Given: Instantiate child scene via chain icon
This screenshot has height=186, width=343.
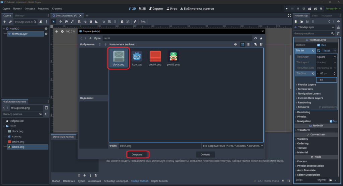Looking at the screenshot, I should pos(10,22).
